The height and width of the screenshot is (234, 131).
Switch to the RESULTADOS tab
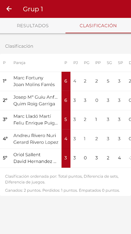(33, 26)
